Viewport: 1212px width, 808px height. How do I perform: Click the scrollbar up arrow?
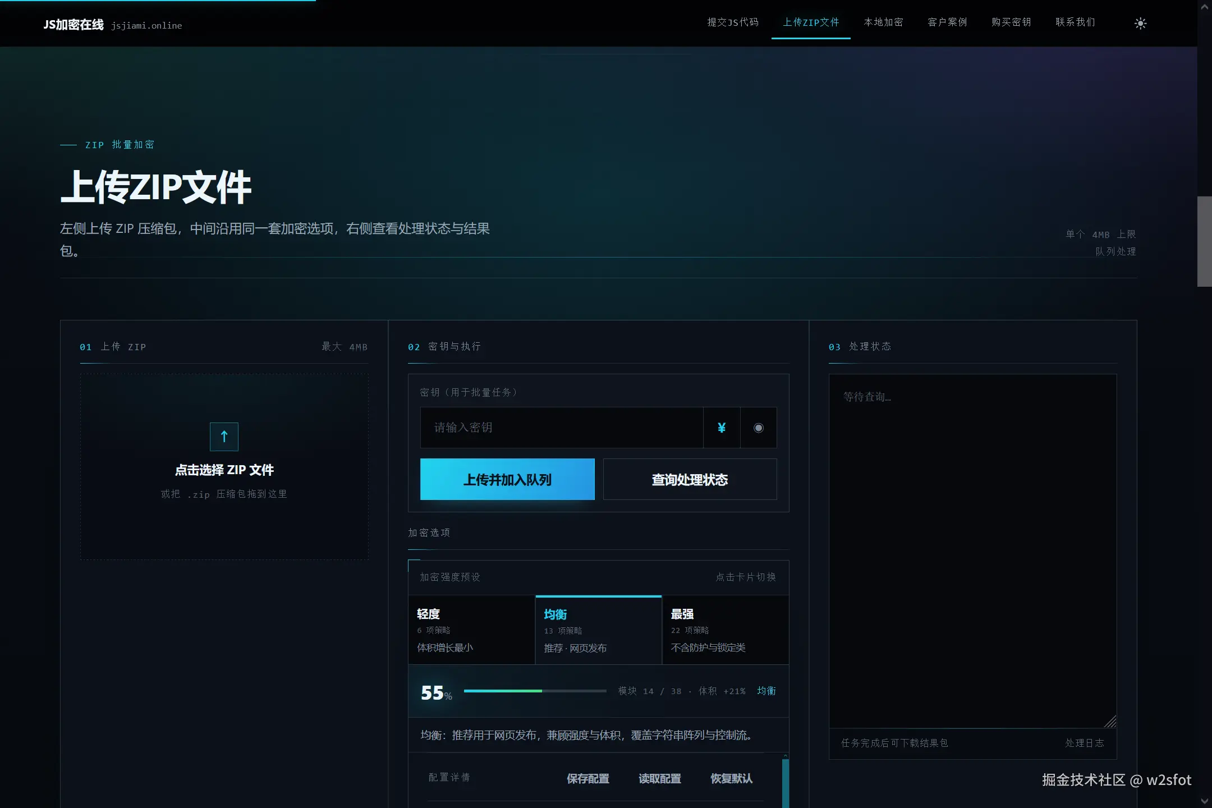coord(1204,7)
